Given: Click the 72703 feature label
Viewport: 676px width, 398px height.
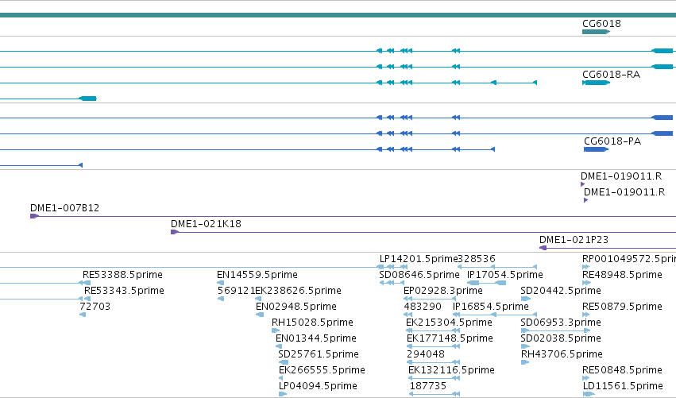Looking at the screenshot, I should click(95, 307).
